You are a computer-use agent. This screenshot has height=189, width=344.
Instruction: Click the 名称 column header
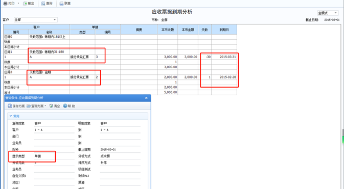pyautogui.click(x=50, y=32)
